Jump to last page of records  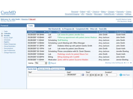(131, 63)
